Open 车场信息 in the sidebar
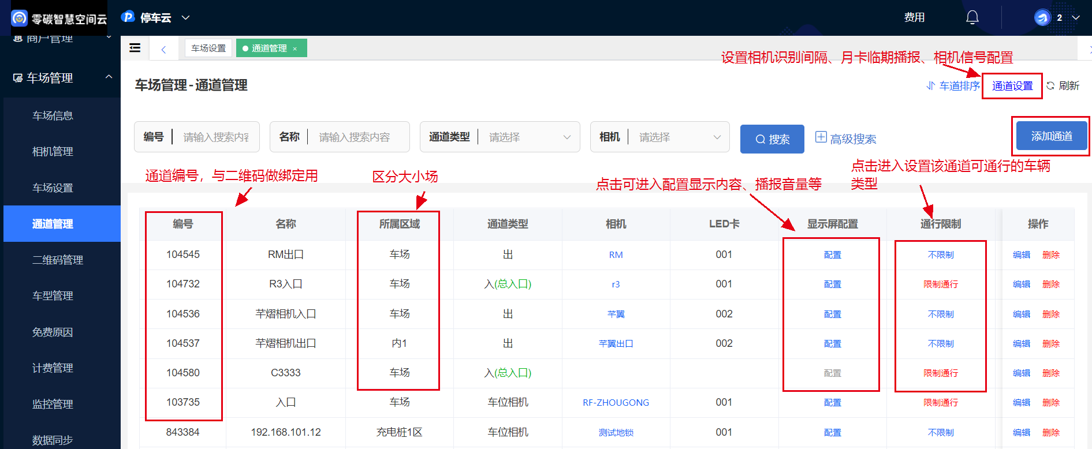This screenshot has height=449, width=1092. pyautogui.click(x=53, y=115)
